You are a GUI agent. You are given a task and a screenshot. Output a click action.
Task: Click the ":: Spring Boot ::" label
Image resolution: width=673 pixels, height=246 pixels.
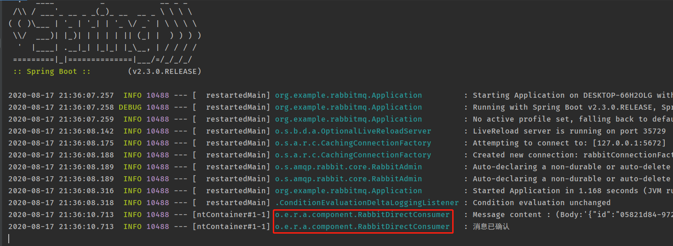(52, 72)
